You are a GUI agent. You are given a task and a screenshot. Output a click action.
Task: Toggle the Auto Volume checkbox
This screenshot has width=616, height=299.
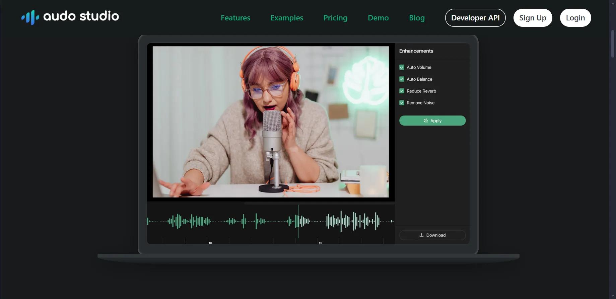(x=402, y=67)
